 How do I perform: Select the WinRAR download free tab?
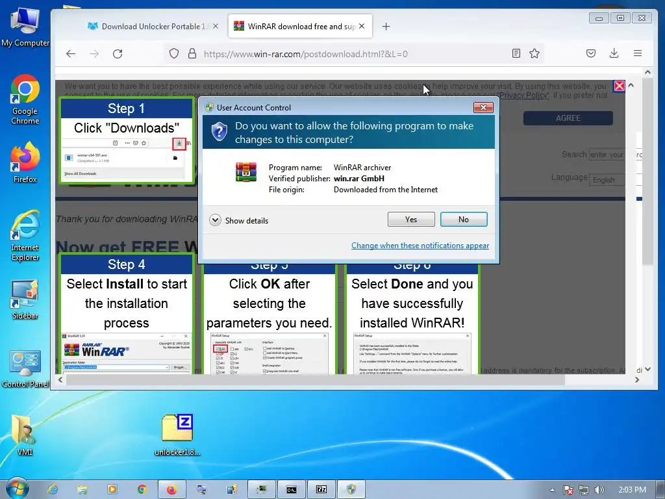coord(300,26)
